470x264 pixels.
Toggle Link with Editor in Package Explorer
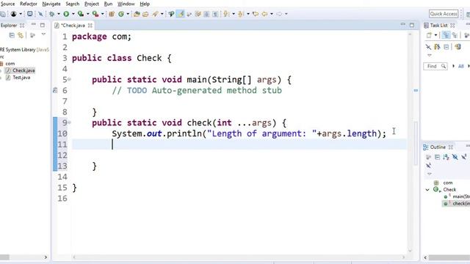pos(21,35)
